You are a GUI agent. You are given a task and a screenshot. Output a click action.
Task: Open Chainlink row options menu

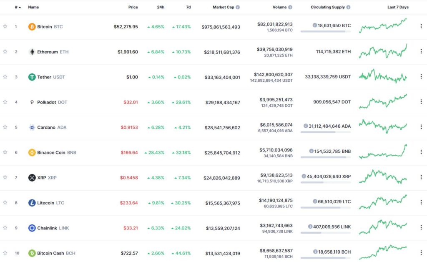[421, 227]
